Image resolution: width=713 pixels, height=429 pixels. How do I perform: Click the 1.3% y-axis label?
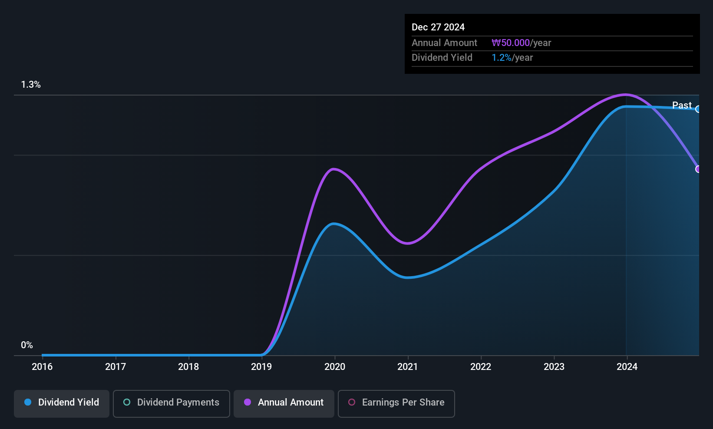[31, 85]
